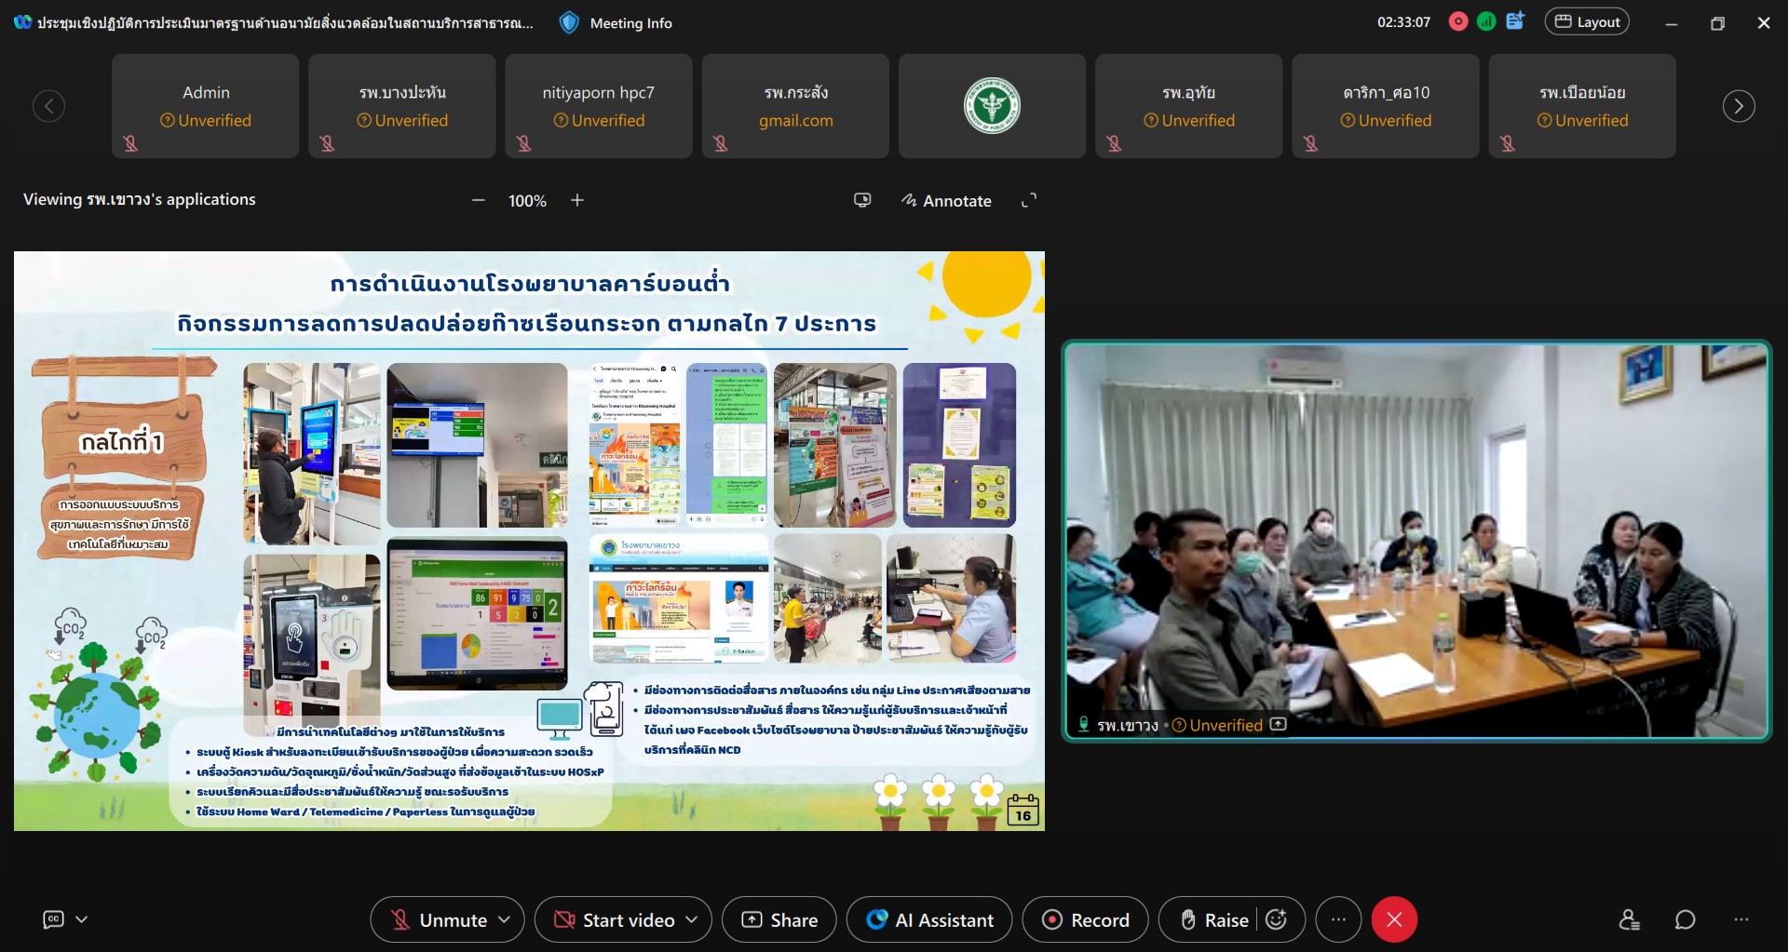Click the shared screen display options icon
The height and width of the screenshot is (952, 1788).
tap(862, 200)
